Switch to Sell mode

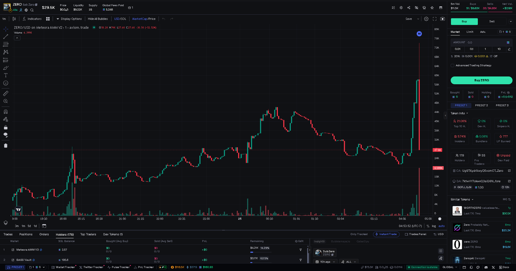click(492, 21)
